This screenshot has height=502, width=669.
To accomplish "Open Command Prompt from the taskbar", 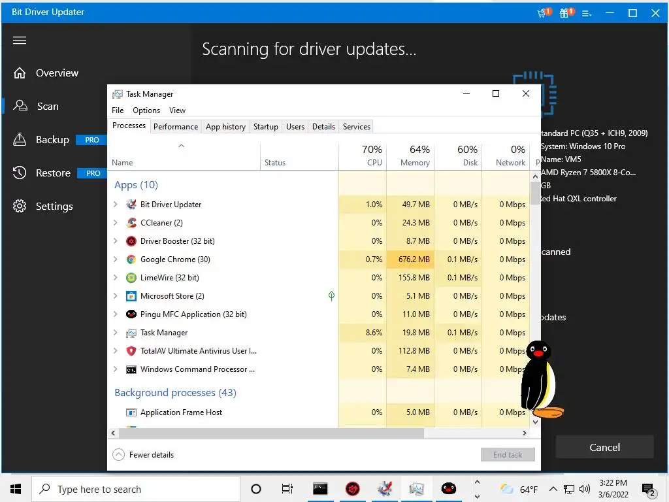I will coord(320,489).
